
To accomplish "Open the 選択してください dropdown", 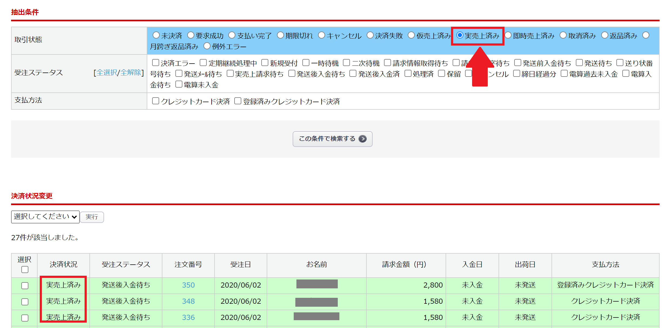I will tap(45, 217).
